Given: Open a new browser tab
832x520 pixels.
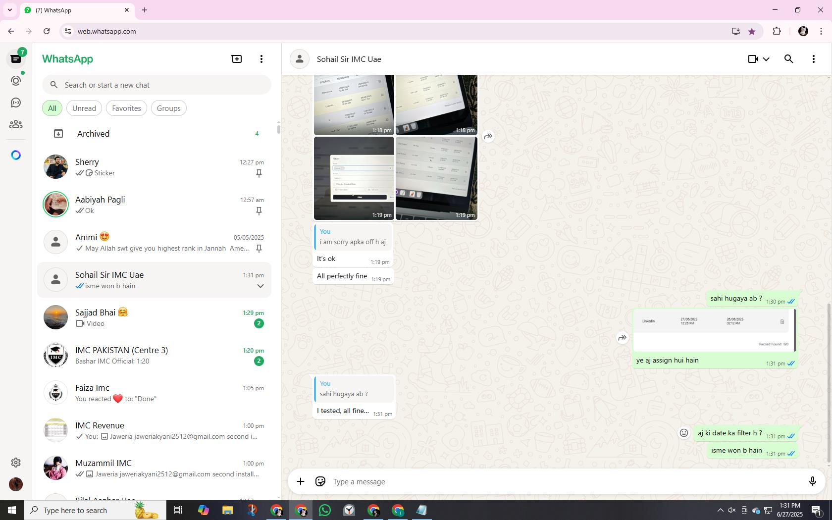Looking at the screenshot, I should pos(145,10).
